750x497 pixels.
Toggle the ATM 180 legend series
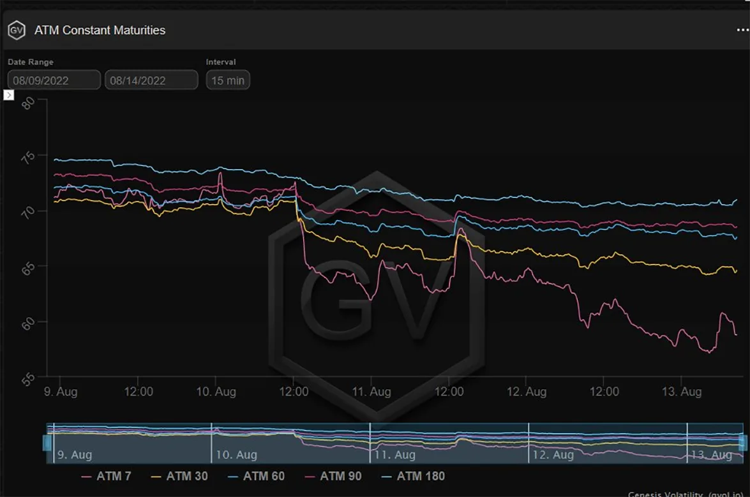[x=414, y=476]
